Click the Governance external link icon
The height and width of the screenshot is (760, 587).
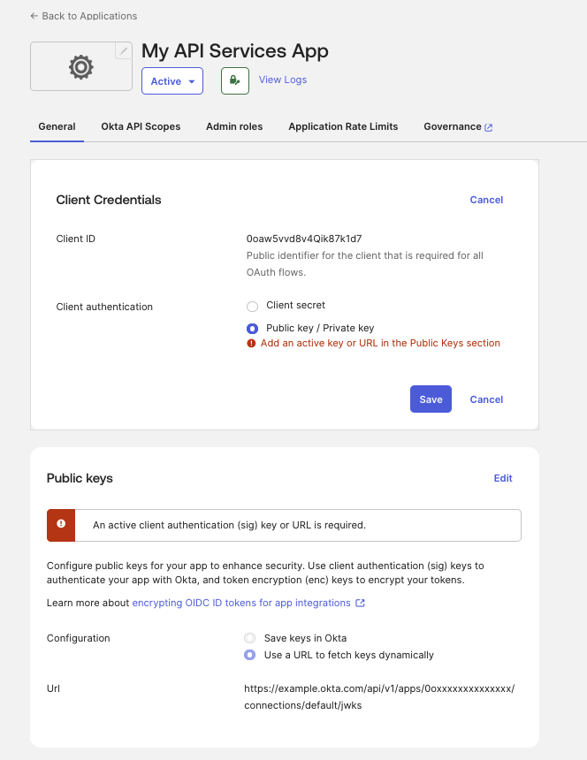coord(489,127)
